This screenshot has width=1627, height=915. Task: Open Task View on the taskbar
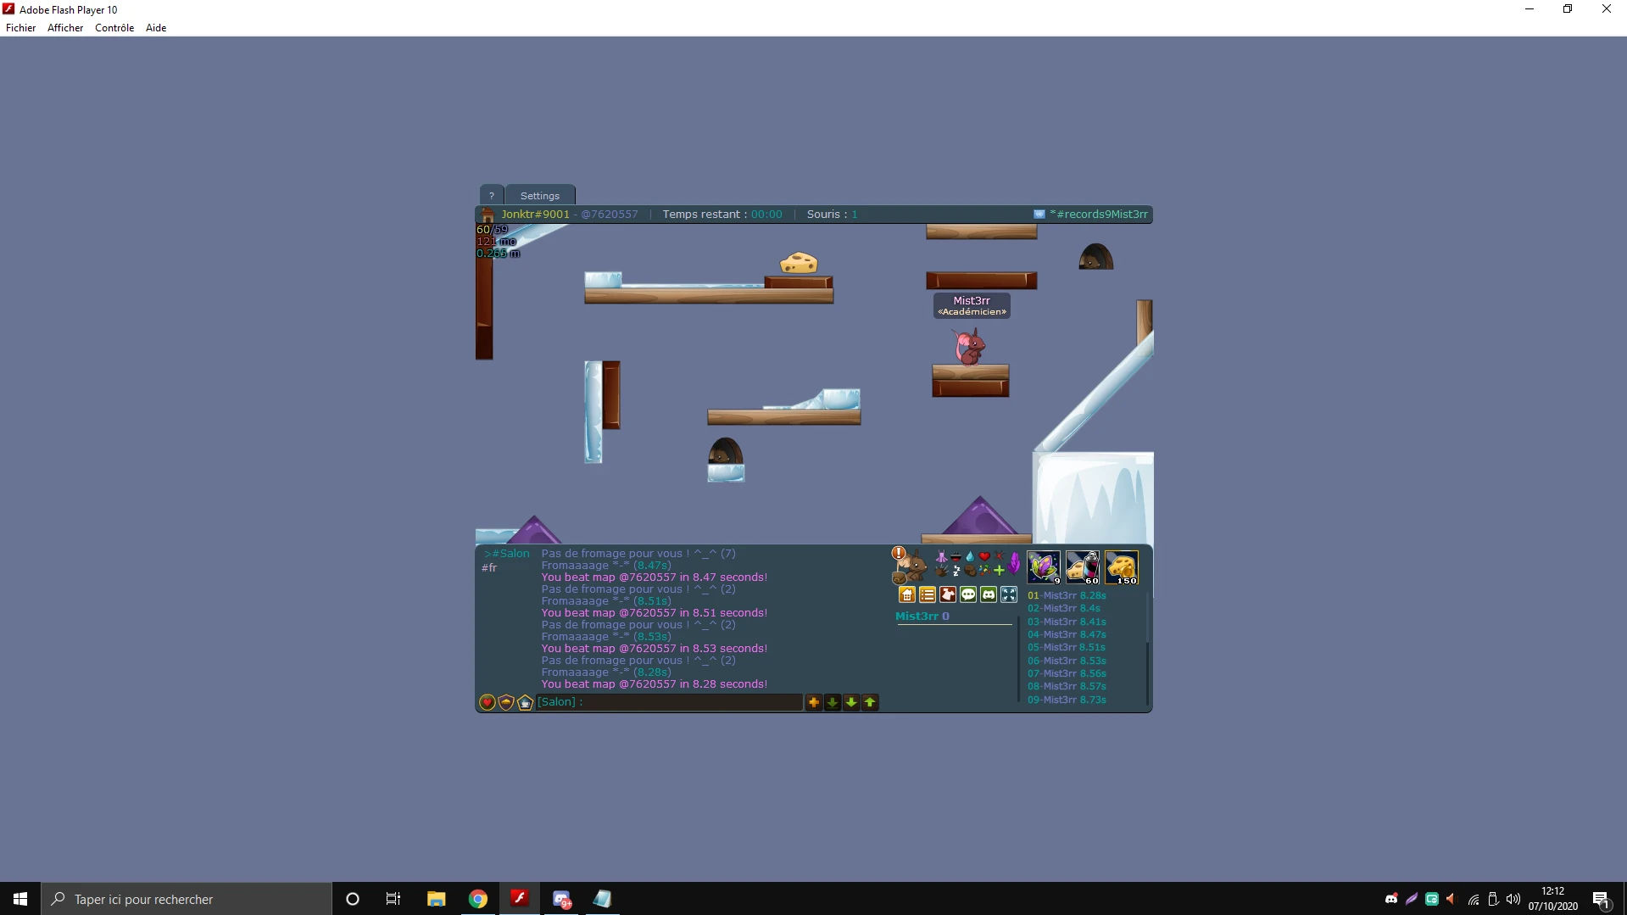(393, 899)
